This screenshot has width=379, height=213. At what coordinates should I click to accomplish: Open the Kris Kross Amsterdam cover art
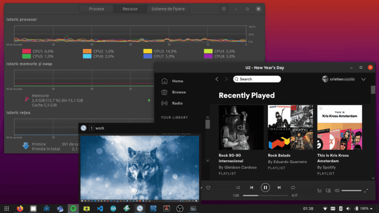pos(340,127)
